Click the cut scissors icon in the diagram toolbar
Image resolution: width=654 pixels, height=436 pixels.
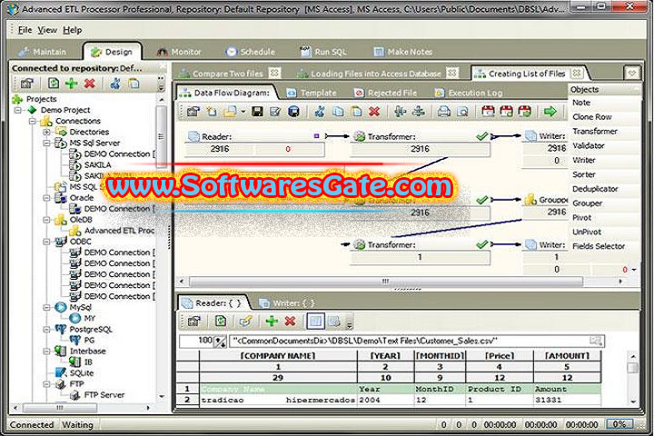[320, 112]
